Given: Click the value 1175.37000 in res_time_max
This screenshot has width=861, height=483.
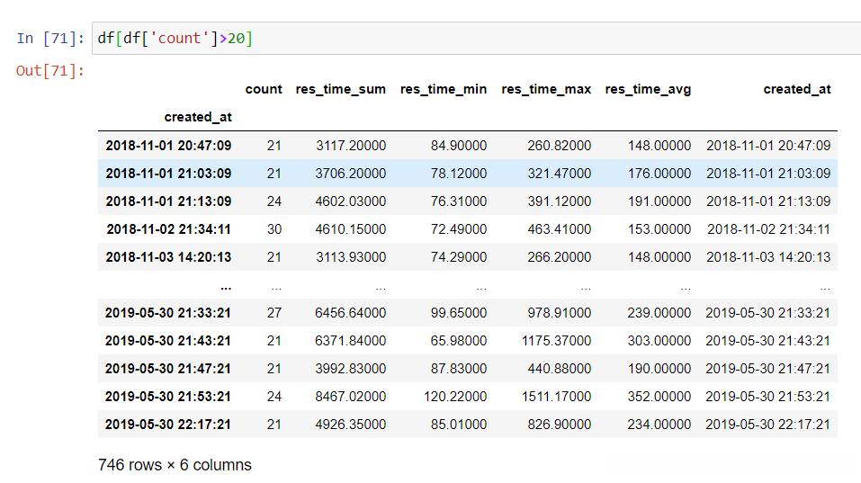Looking at the screenshot, I should click(x=556, y=341).
